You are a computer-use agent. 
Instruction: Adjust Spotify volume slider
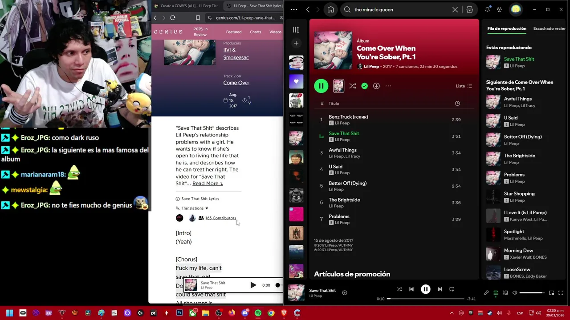532,293
